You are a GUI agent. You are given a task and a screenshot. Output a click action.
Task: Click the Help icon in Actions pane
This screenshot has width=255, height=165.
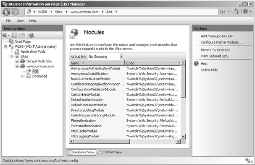pos(196,64)
